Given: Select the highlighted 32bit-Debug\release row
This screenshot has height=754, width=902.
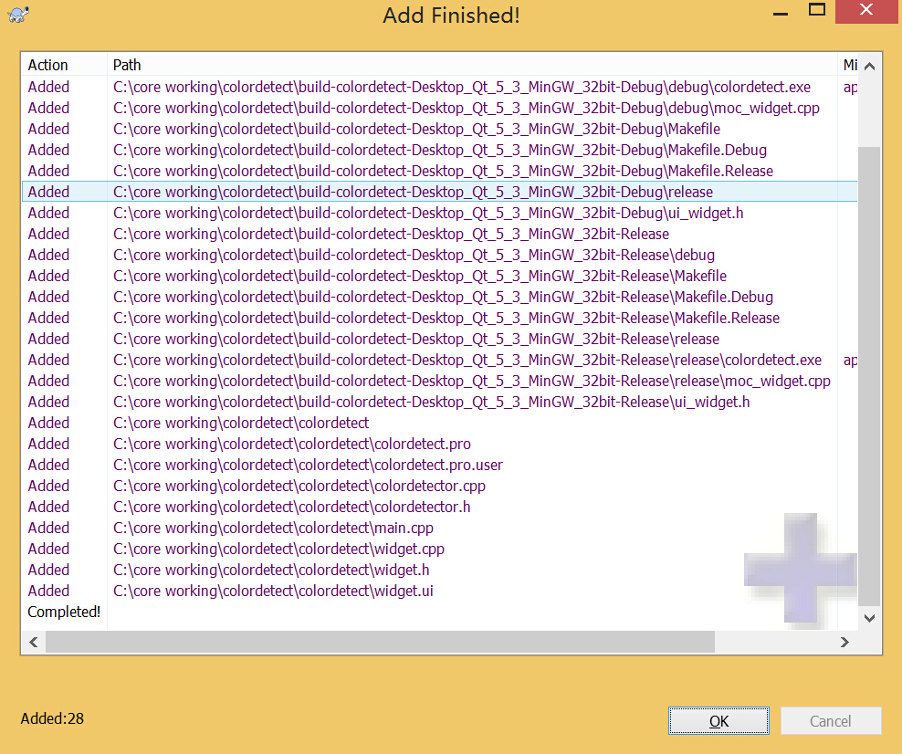Looking at the screenshot, I should [x=439, y=192].
